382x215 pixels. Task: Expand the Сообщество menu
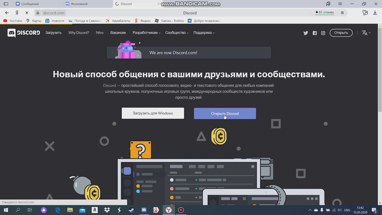177,33
